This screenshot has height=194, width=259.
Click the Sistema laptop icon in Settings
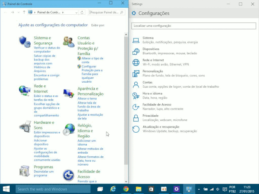click(x=136, y=40)
